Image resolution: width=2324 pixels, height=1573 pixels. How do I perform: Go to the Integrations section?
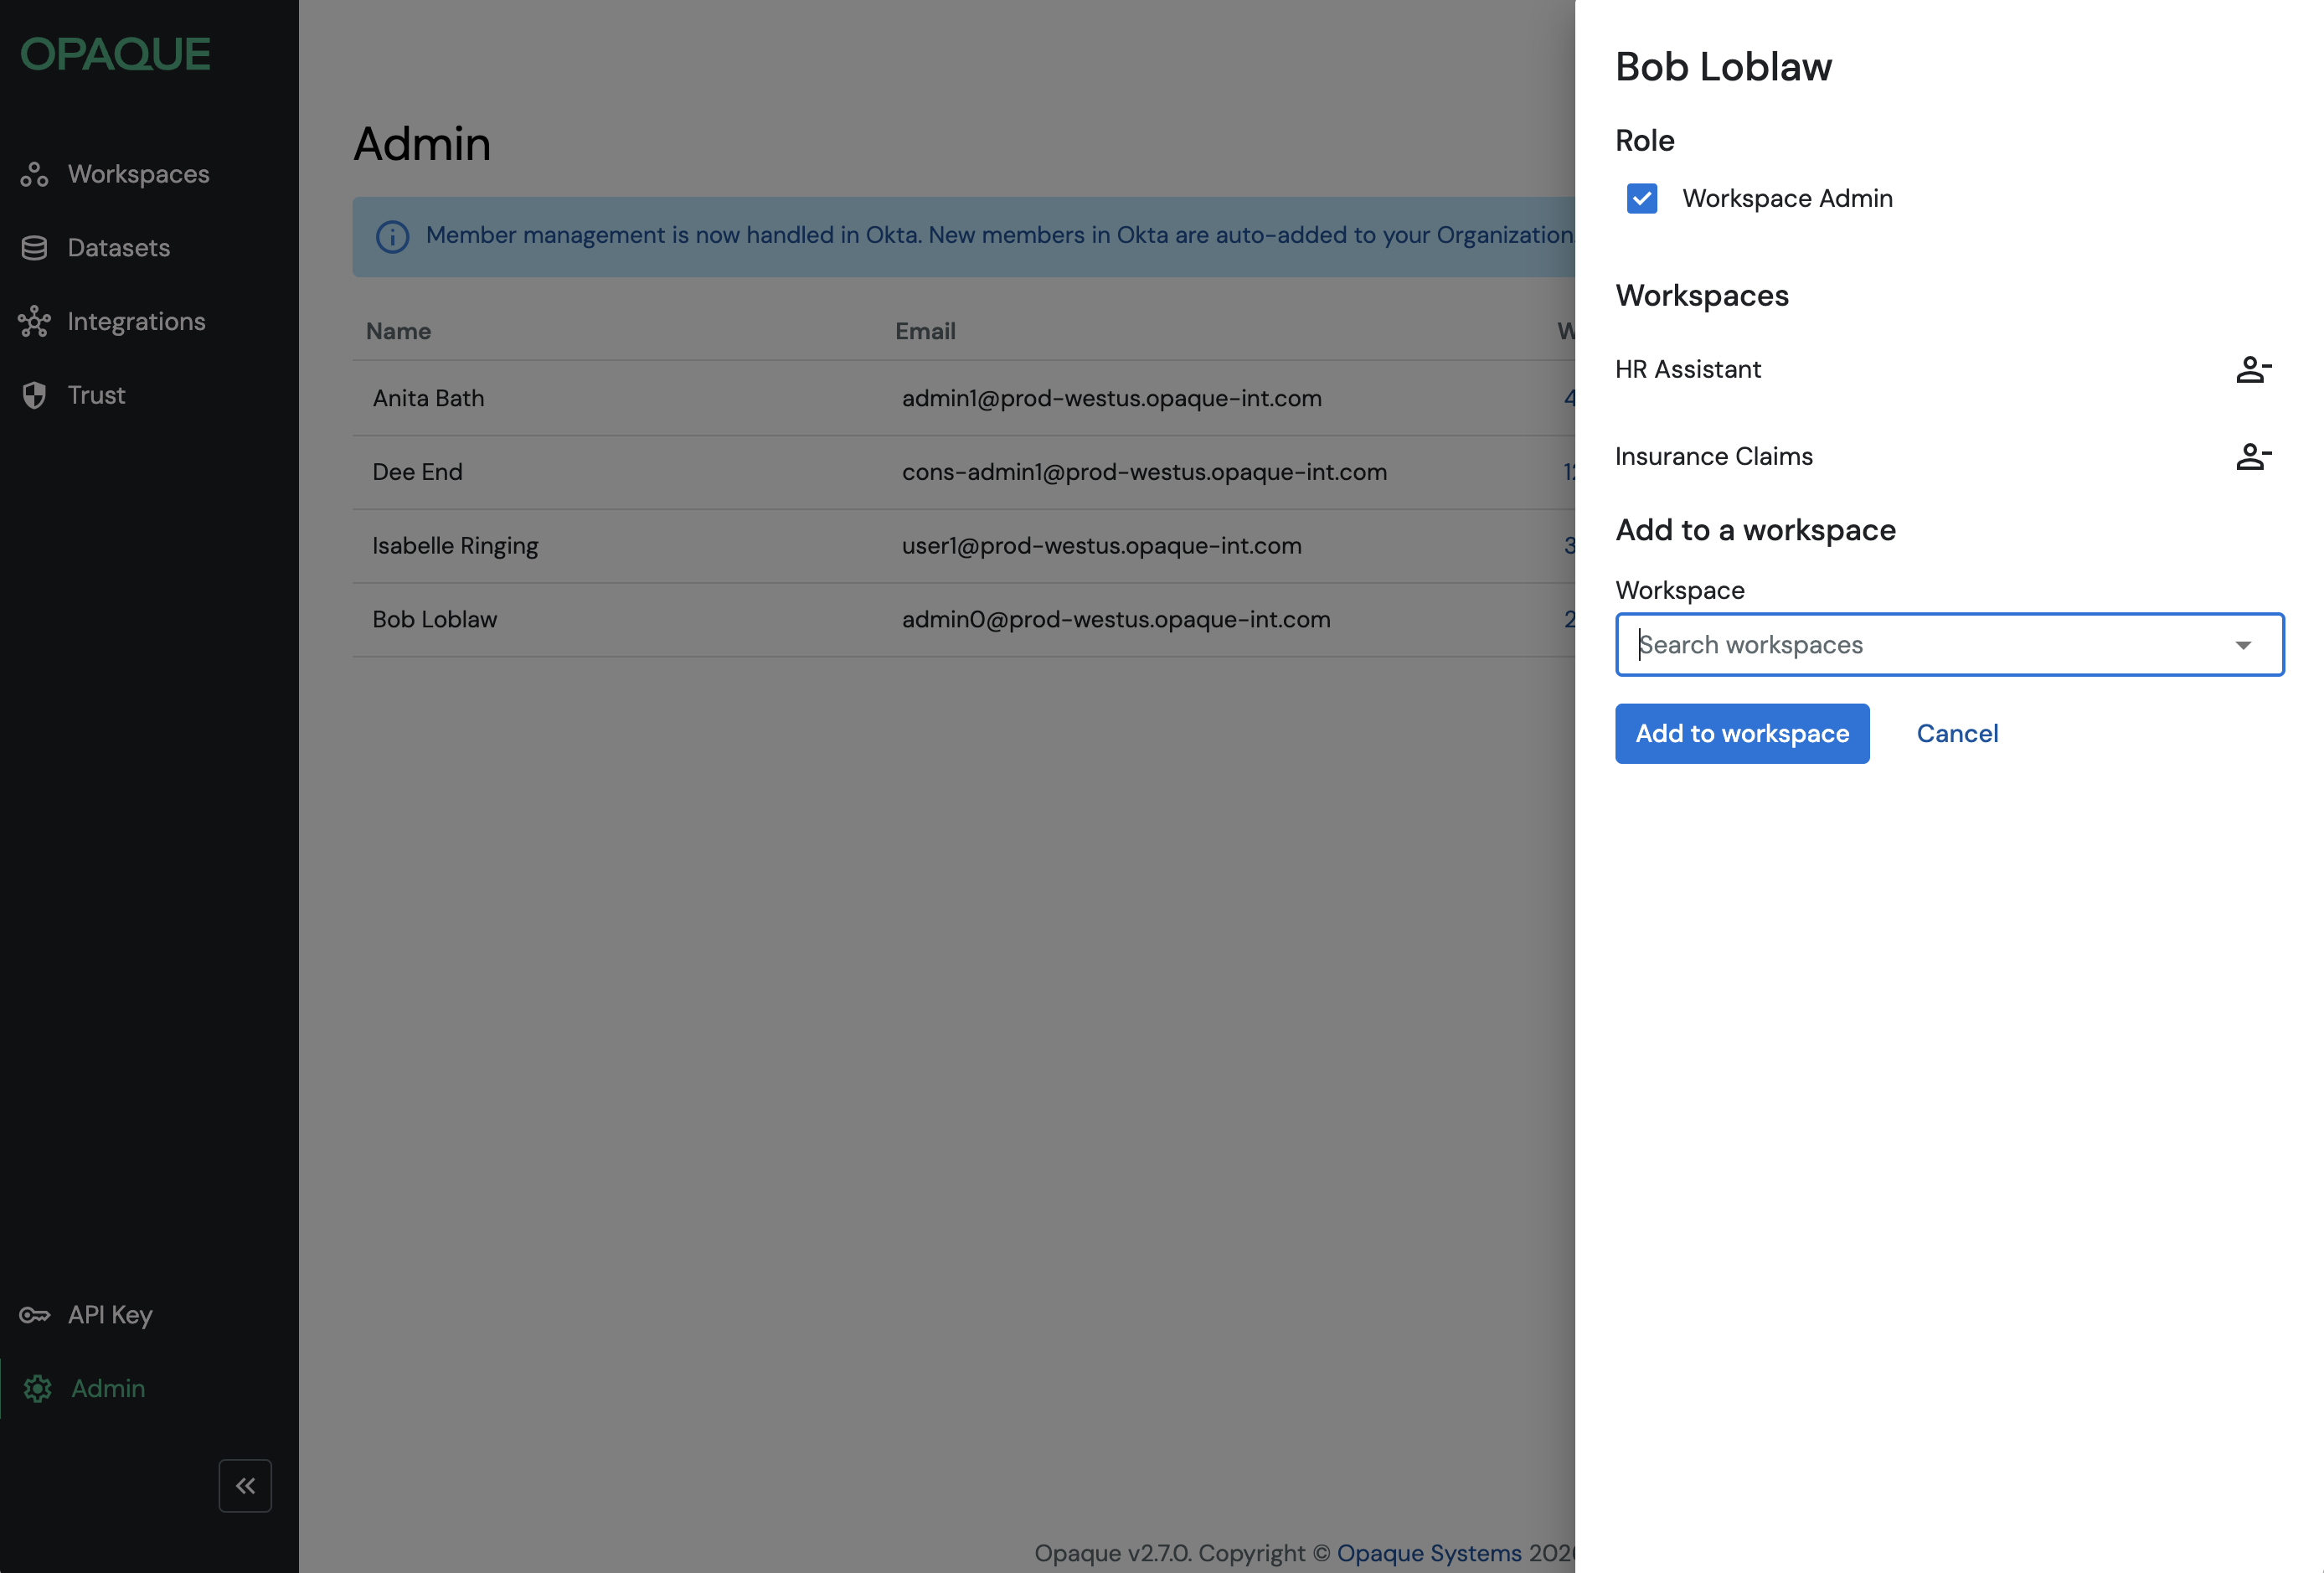[x=136, y=321]
